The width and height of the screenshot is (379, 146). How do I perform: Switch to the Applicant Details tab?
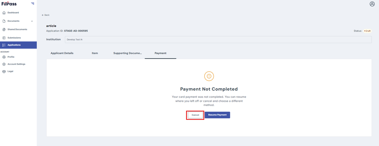tap(62, 53)
